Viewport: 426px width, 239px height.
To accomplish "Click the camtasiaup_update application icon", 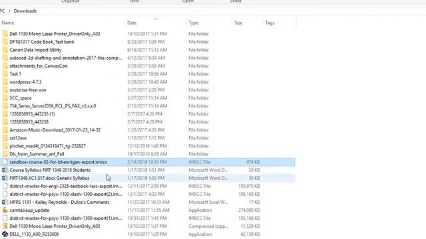I will tap(5, 210).
